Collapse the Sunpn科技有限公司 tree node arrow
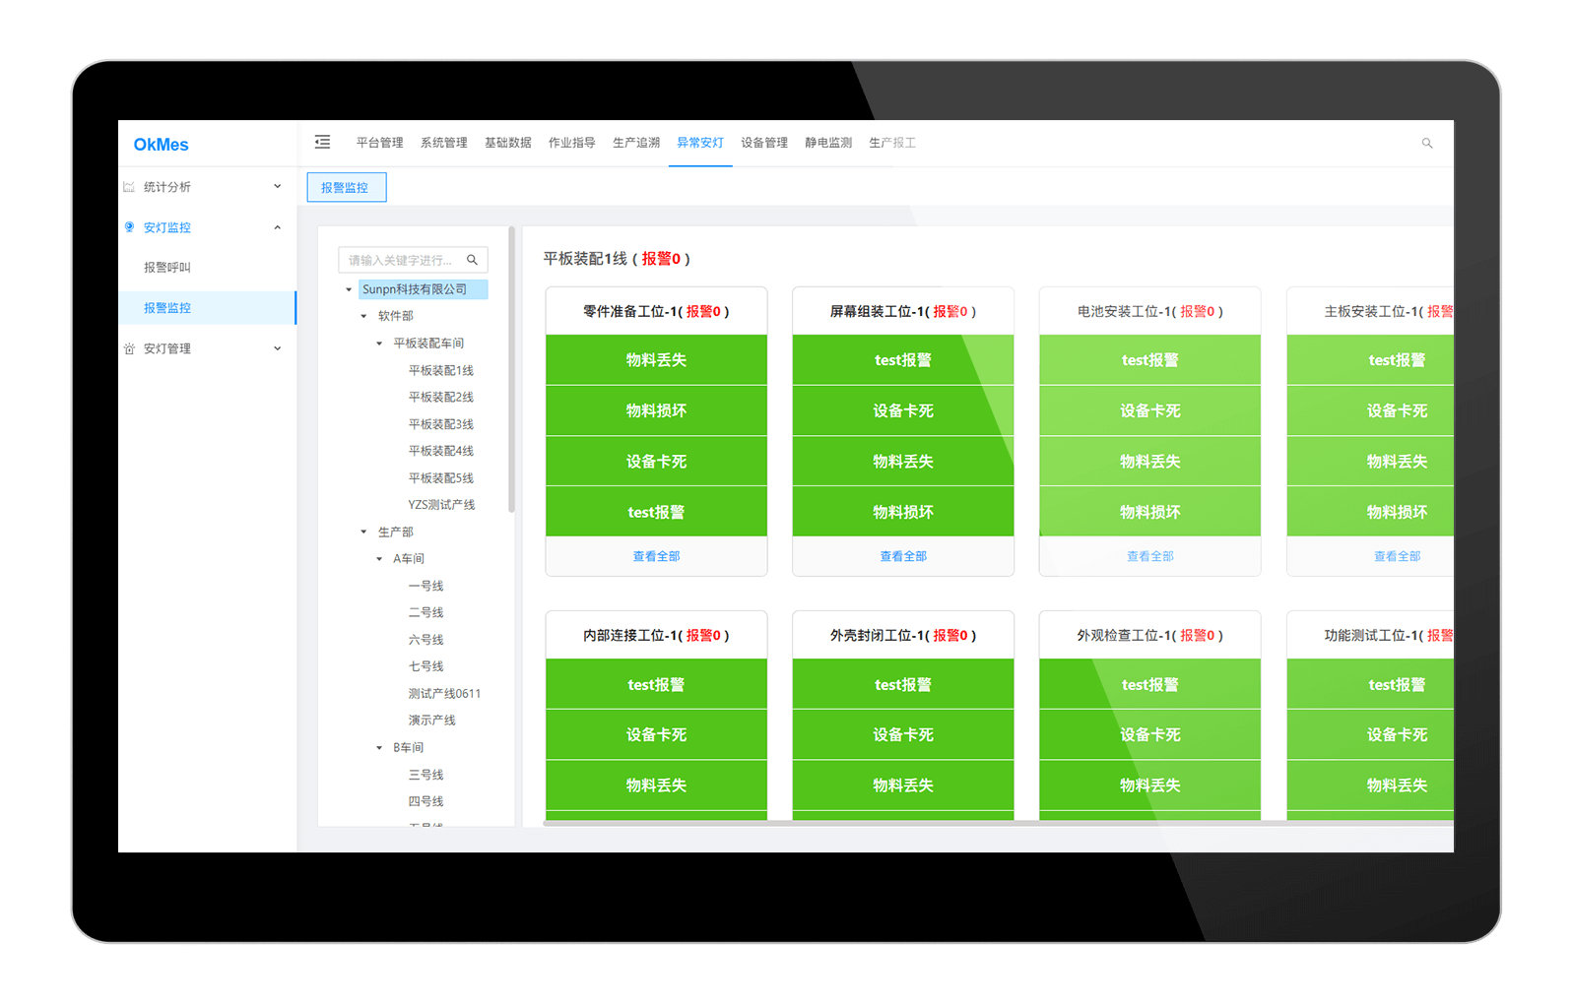The image size is (1572, 1004). point(349,289)
